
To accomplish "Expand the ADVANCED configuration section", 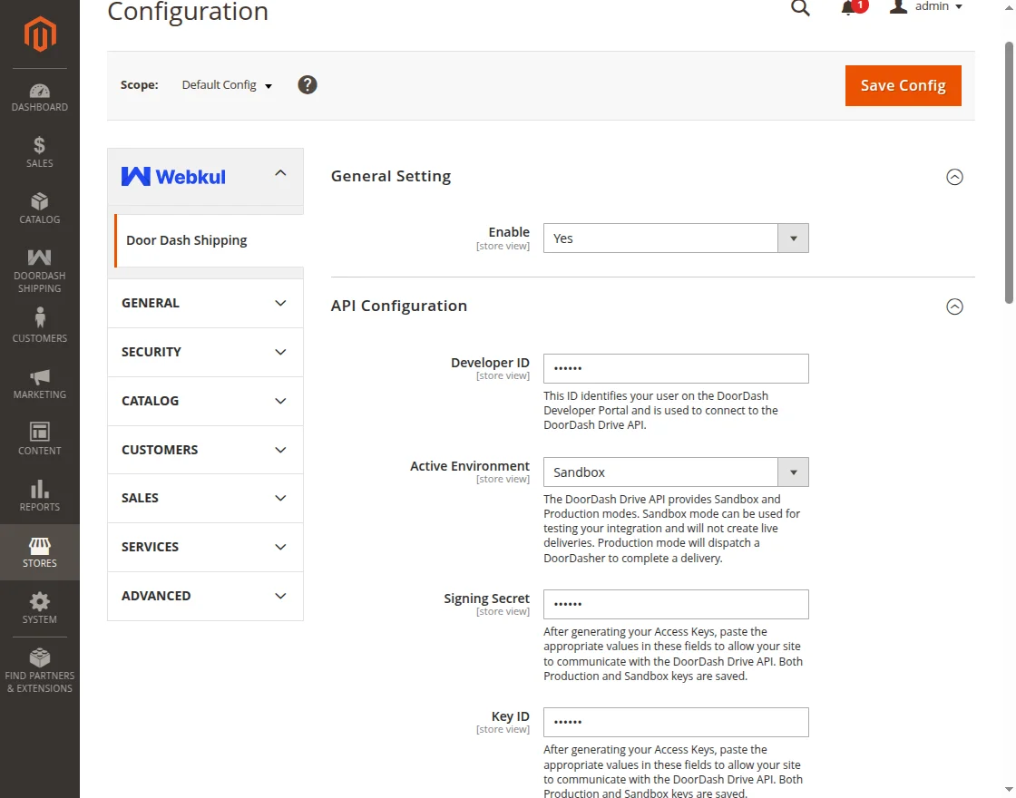I will (205, 596).
